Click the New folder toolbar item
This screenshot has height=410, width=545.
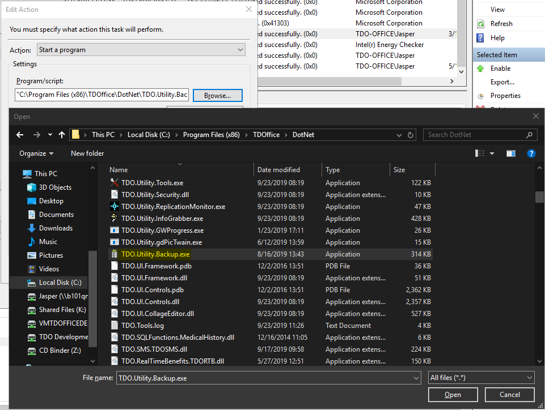87,153
